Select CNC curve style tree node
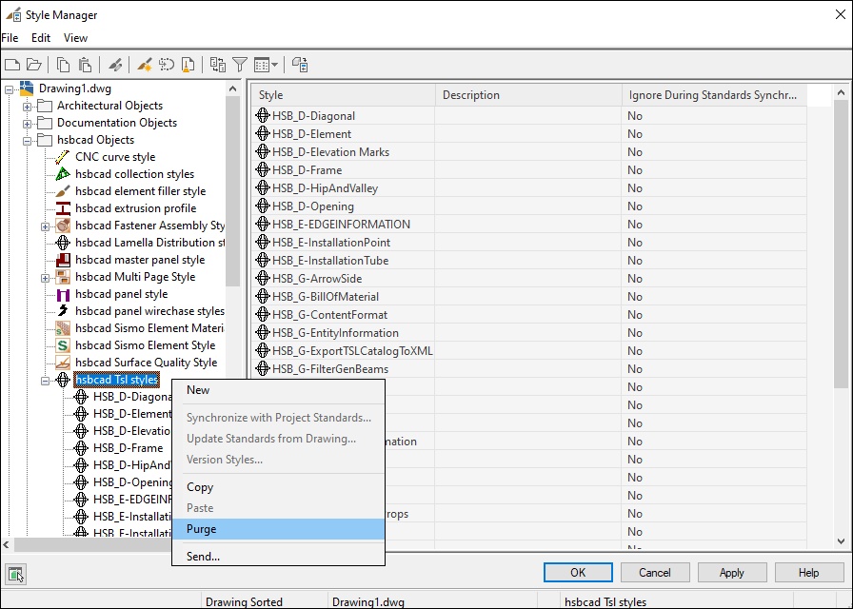 (x=115, y=157)
